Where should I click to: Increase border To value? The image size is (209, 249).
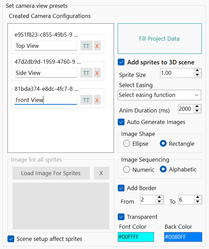(198, 198)
